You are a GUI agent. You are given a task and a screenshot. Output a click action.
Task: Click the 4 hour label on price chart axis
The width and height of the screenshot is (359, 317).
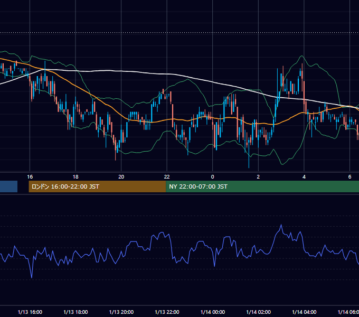click(304, 177)
